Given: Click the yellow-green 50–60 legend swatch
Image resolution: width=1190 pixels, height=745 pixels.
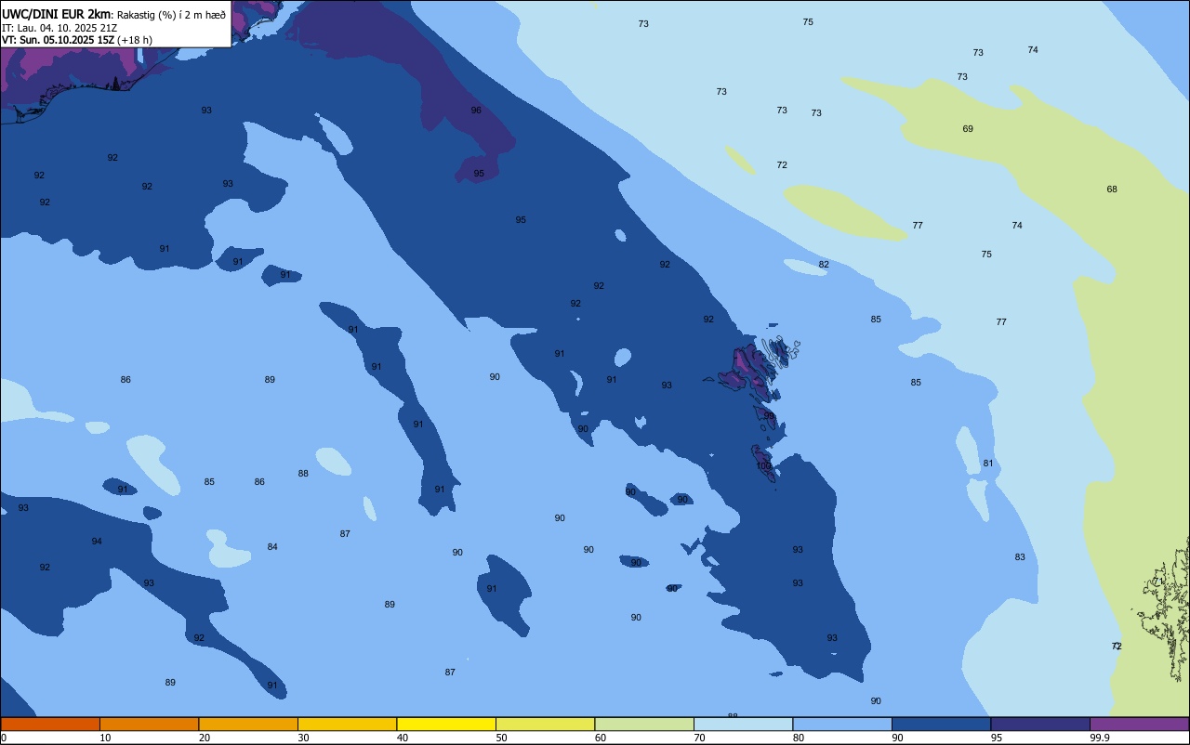Looking at the screenshot, I should pyautogui.click(x=545, y=724).
